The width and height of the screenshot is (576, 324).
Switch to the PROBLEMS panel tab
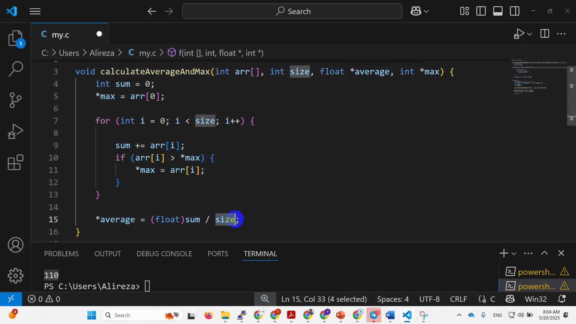(x=61, y=253)
